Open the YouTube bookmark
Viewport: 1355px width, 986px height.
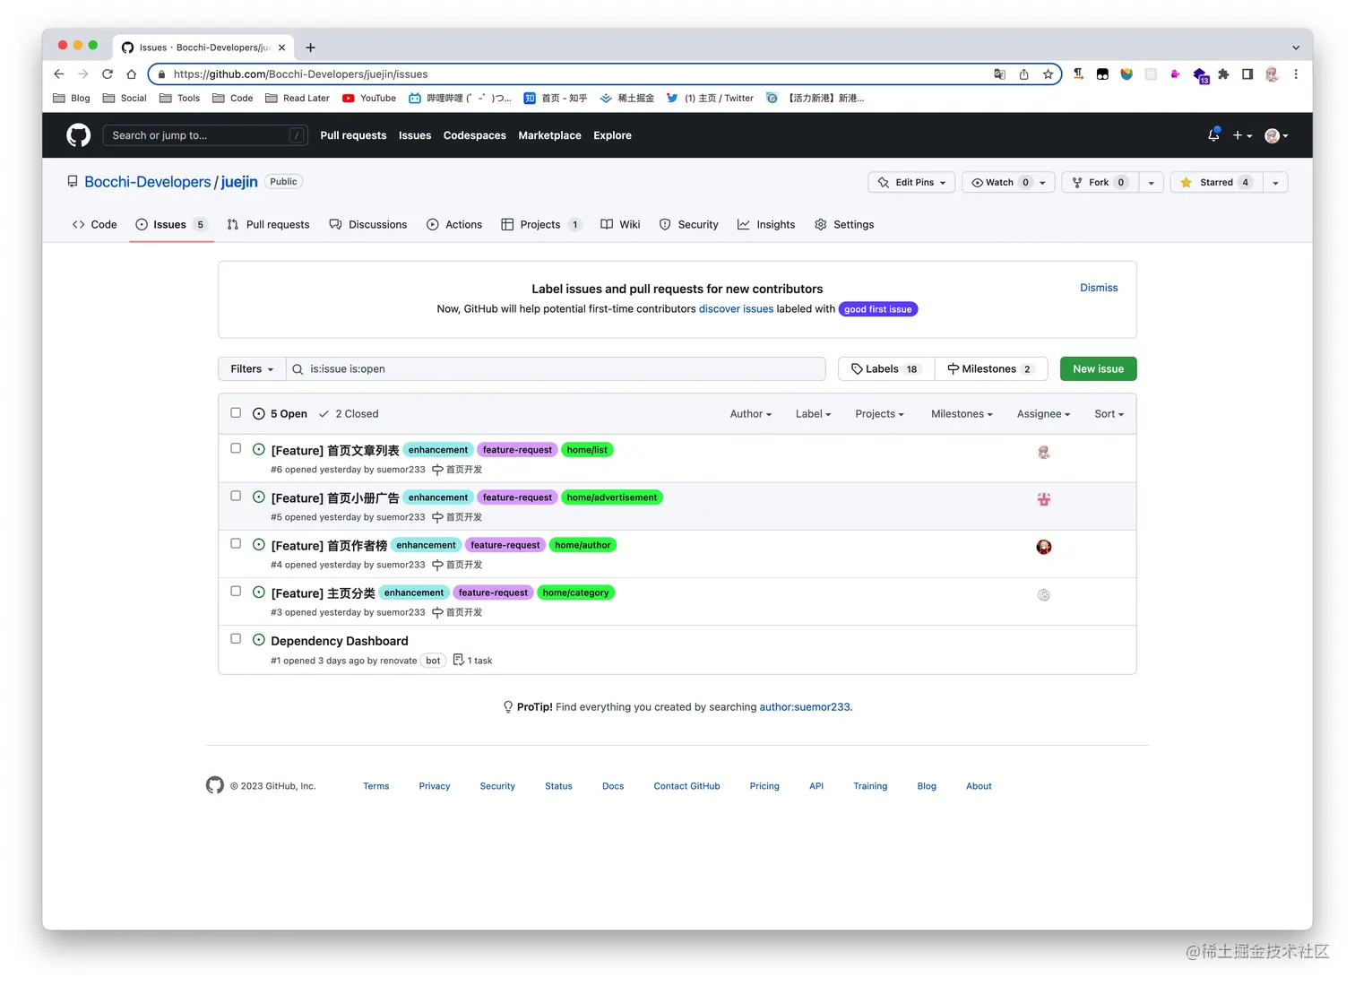click(369, 99)
